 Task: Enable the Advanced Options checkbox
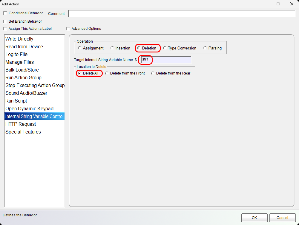coord(68,29)
